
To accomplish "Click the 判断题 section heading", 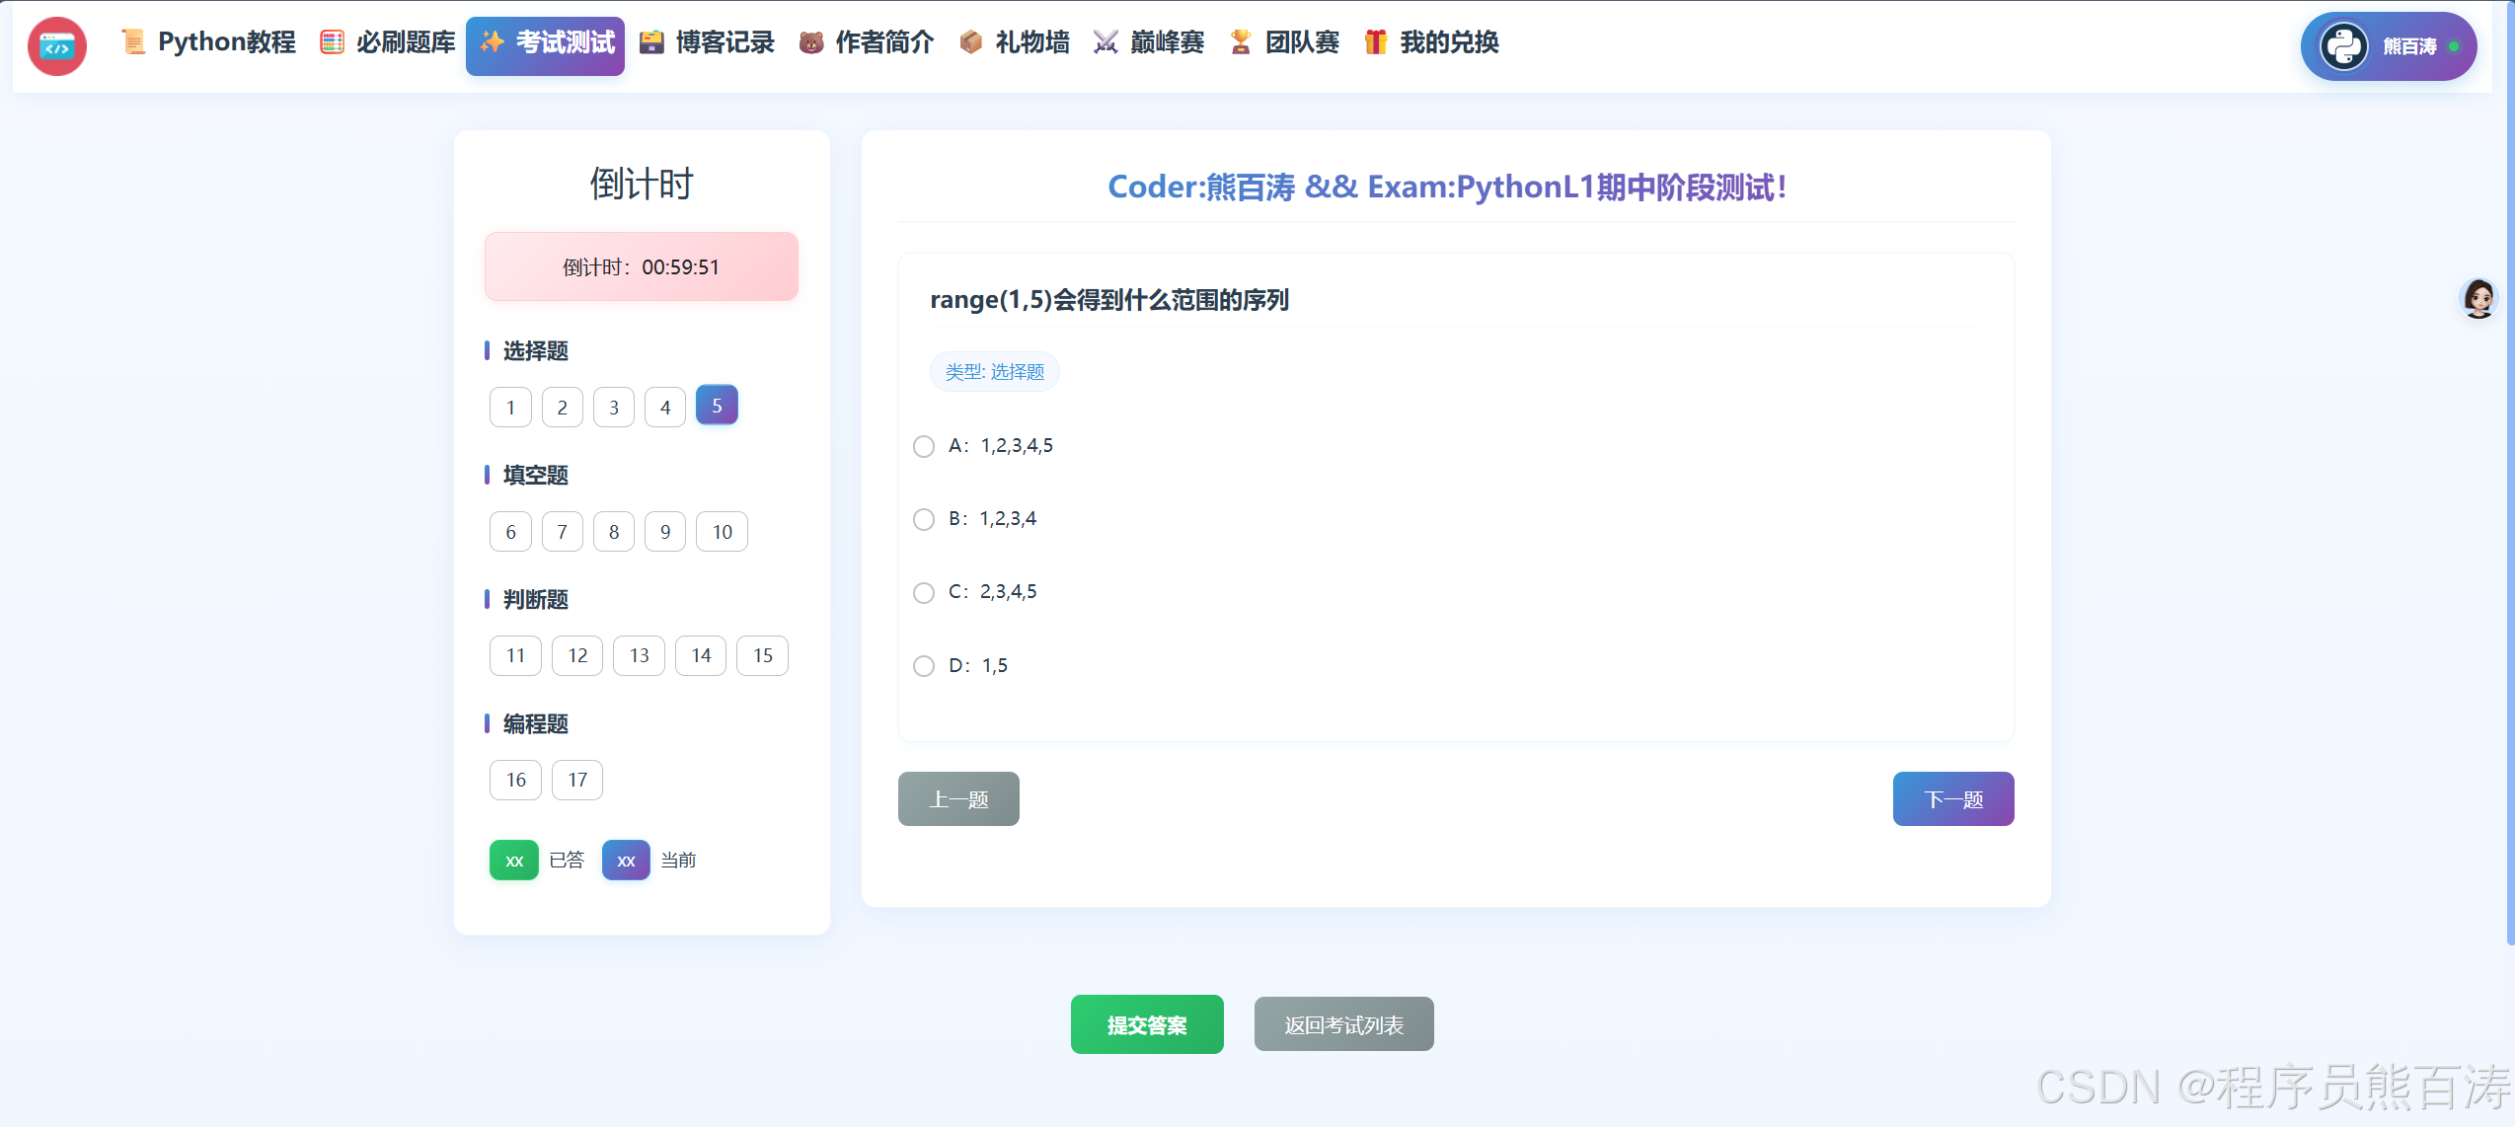I will [536, 599].
